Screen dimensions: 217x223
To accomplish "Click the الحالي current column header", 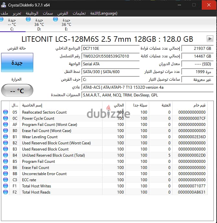I will point(114,105).
